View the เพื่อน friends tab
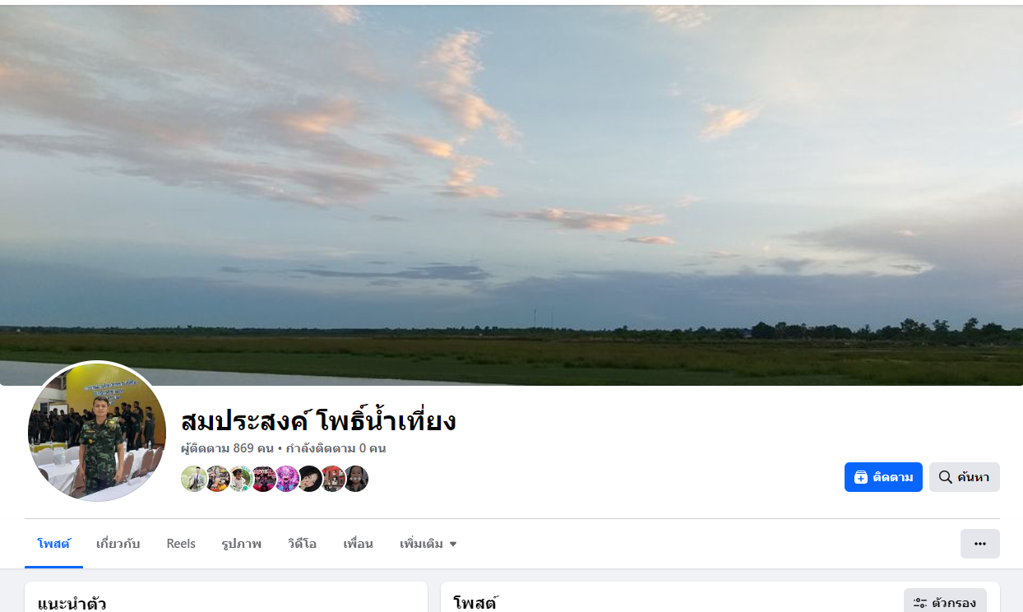 pos(358,544)
